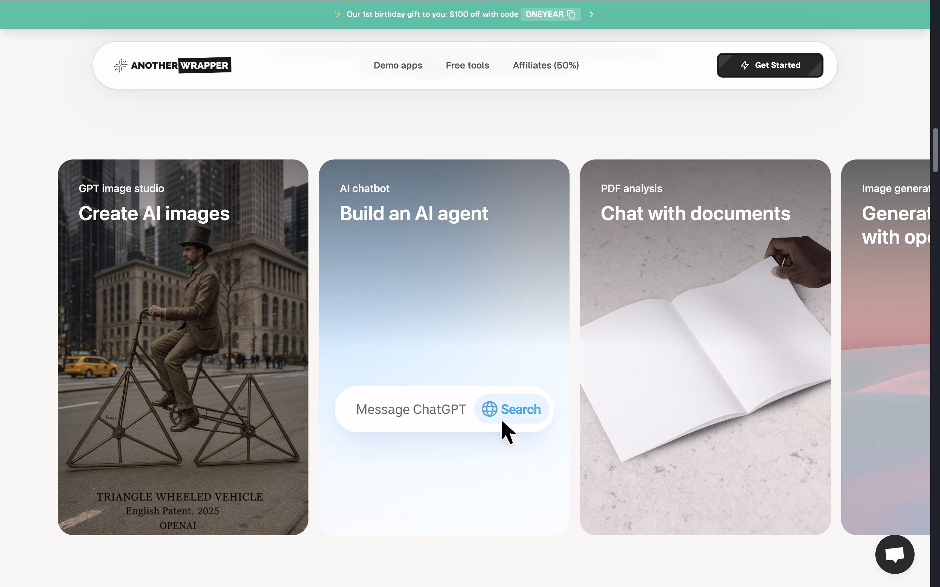Open the Demo apps menu
Viewport: 940px width, 587px height.
(398, 65)
